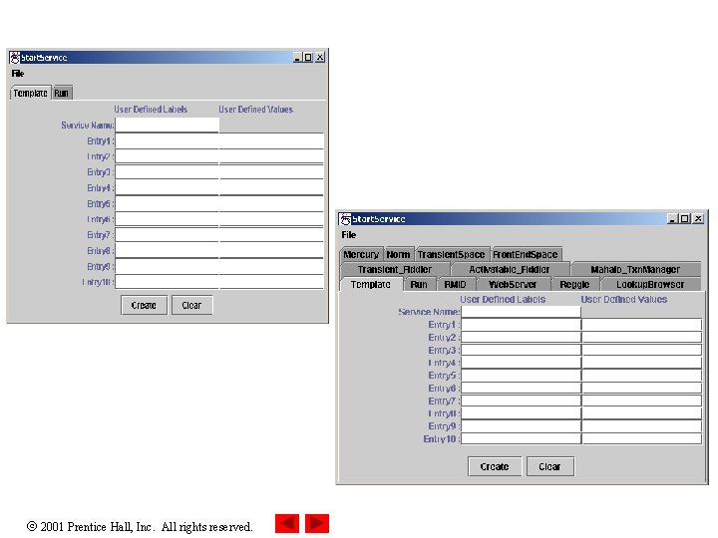The height and width of the screenshot is (538, 718).
Task: Click Entry8 value field in right window
Action: click(x=642, y=413)
